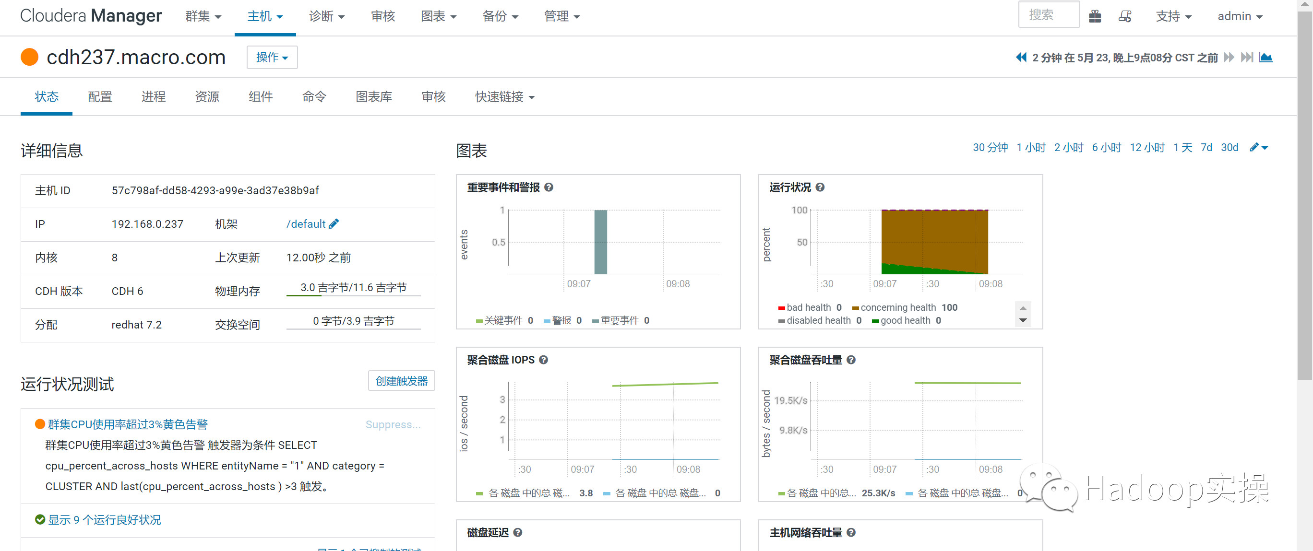Open the 快速链接 dropdown
This screenshot has width=1313, height=551.
coord(504,97)
